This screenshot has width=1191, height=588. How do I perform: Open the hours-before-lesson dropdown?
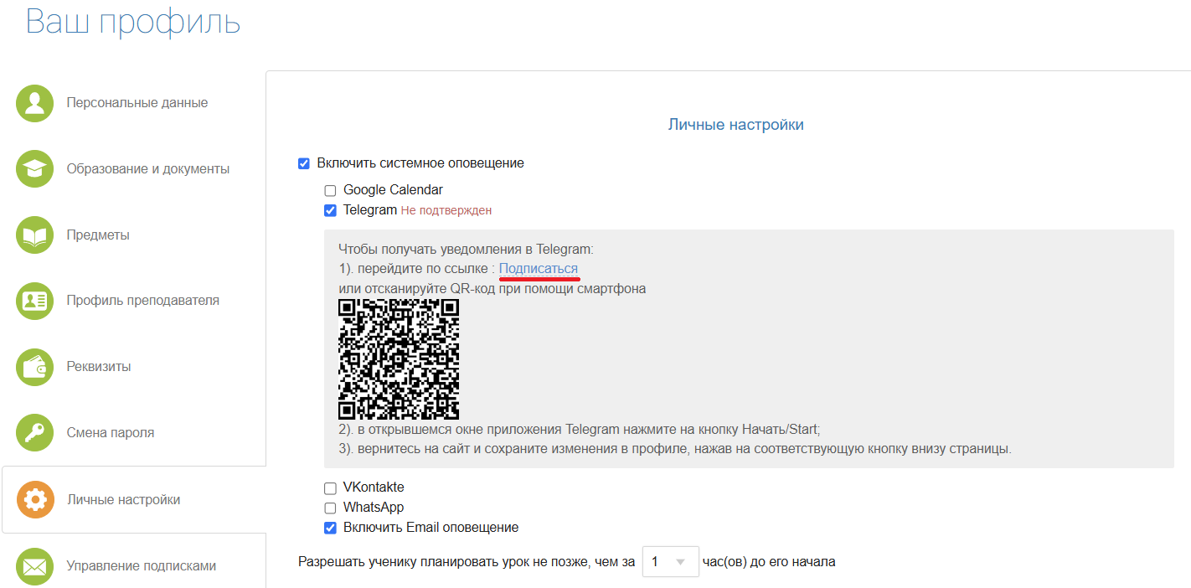[671, 561]
